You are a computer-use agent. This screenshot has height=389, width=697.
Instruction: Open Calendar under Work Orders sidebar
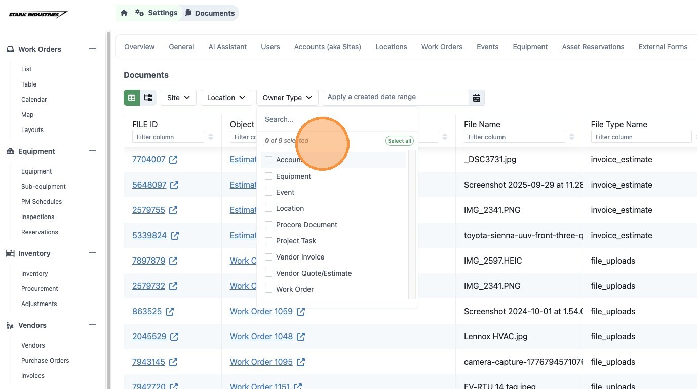[x=34, y=100]
